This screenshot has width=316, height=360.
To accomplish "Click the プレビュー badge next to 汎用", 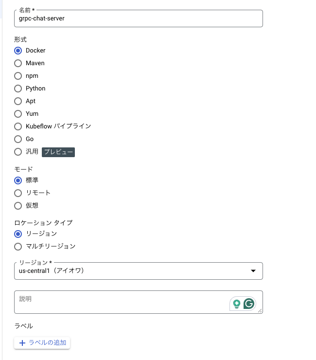I will (x=58, y=152).
